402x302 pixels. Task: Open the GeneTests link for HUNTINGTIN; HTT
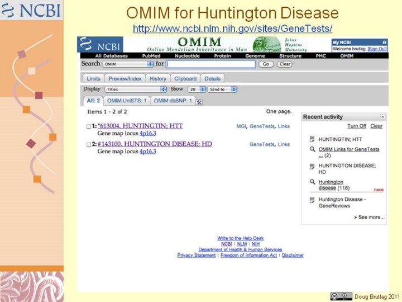(x=262, y=126)
